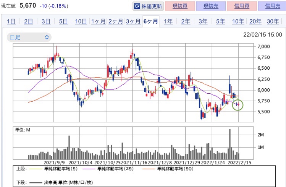Show the 10年 chart range
Image resolution: width=286 pixels, height=187 pixels.
point(238,21)
